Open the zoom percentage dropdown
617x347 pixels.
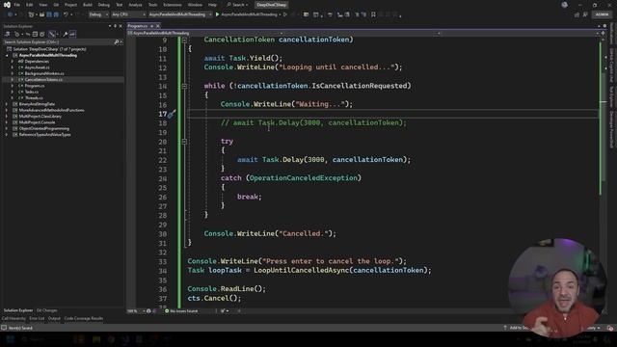tap(135, 310)
